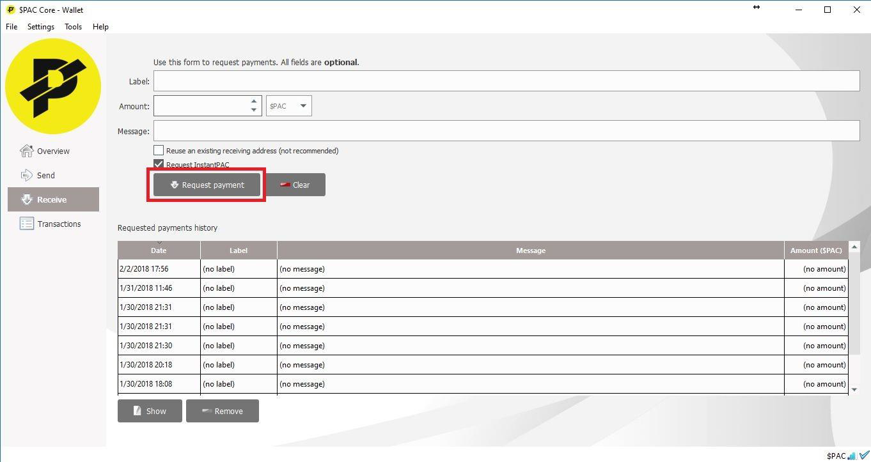Viewport: 871px width, 462px height.
Task: Select the Receive tab
Action: click(x=53, y=199)
